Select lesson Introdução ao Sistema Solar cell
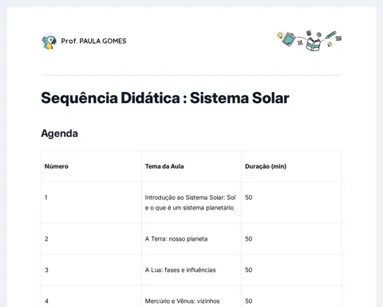This screenshot has height=307, width=383. (x=190, y=202)
